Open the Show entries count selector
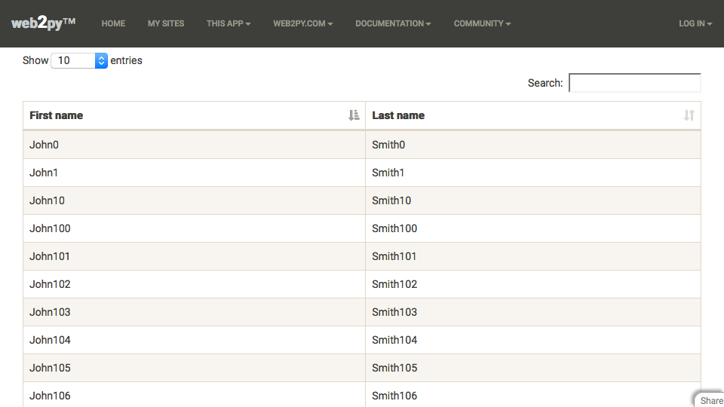 [79, 60]
